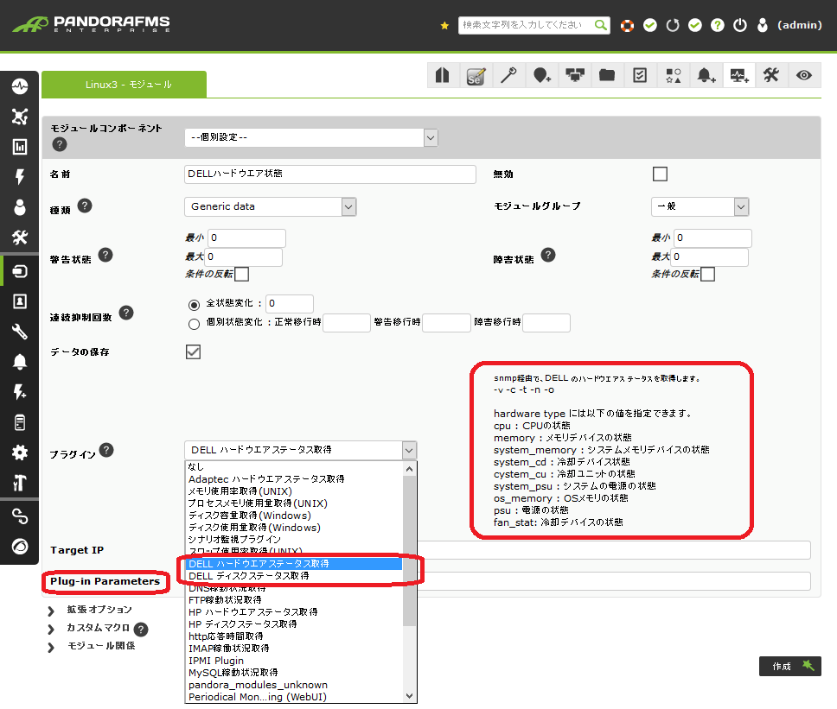Toggle the data save (データの保存) checkbox
This screenshot has height=709, width=837.
(x=193, y=351)
